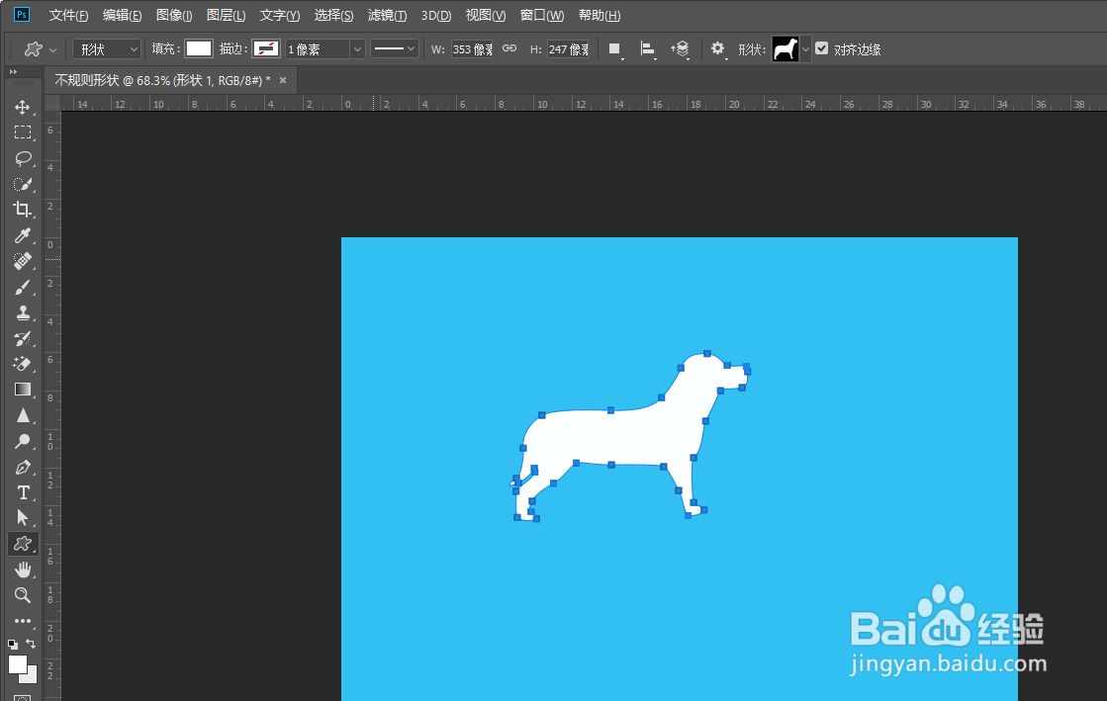Open the custom shape picker dropdown
The width and height of the screenshot is (1107, 701).
(x=805, y=48)
